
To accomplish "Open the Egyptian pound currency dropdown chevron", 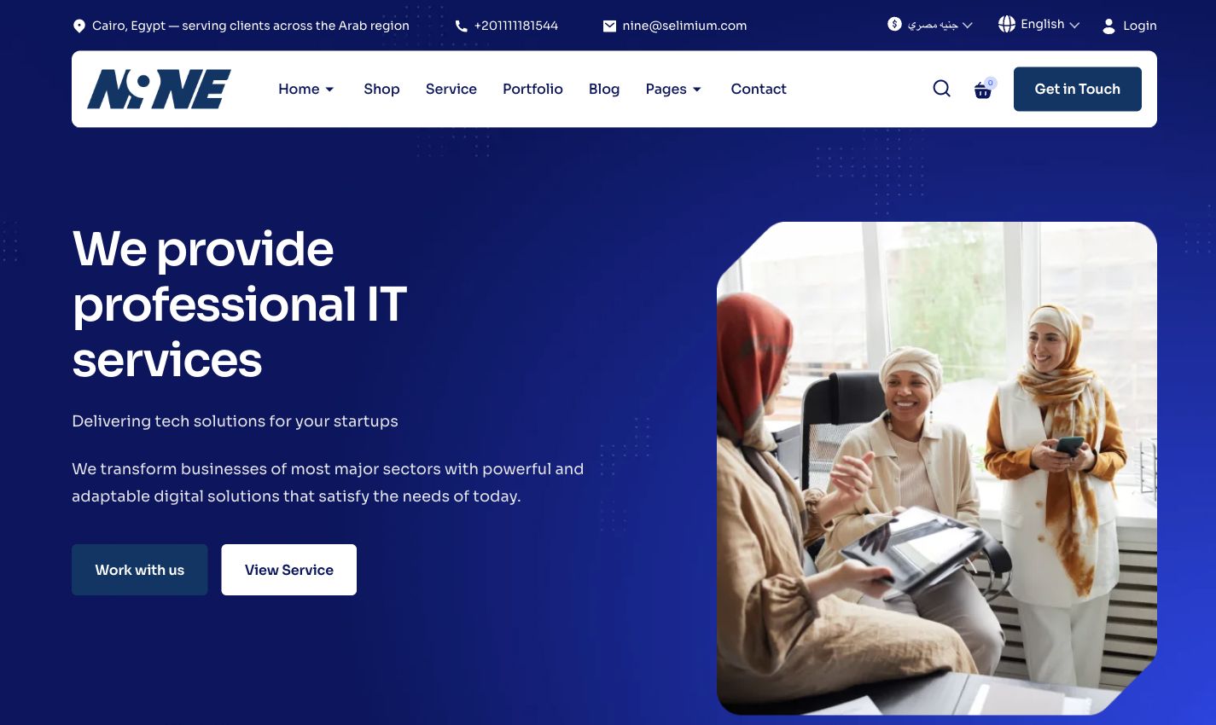I will pyautogui.click(x=968, y=26).
